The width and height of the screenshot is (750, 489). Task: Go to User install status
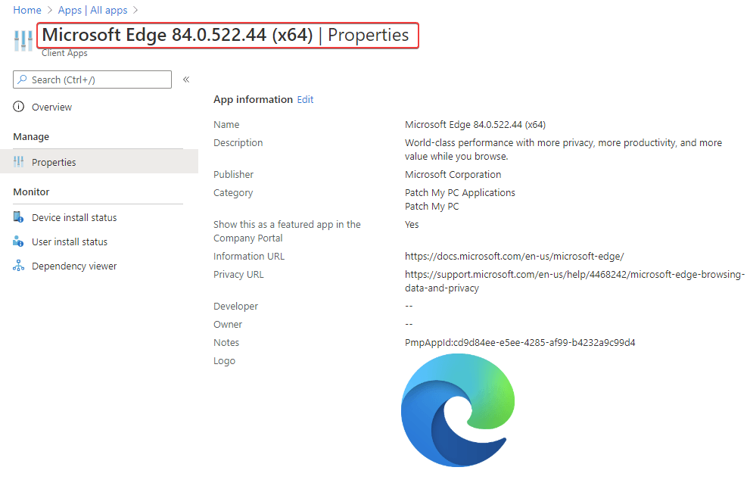(70, 242)
